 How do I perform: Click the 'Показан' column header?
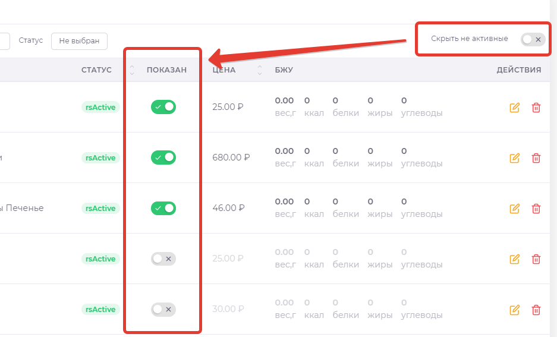click(x=166, y=70)
